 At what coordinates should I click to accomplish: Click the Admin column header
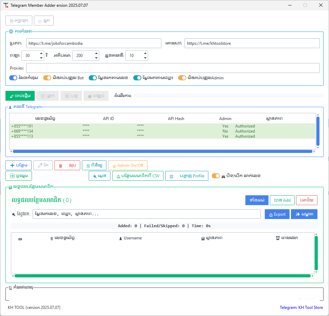tap(225, 118)
